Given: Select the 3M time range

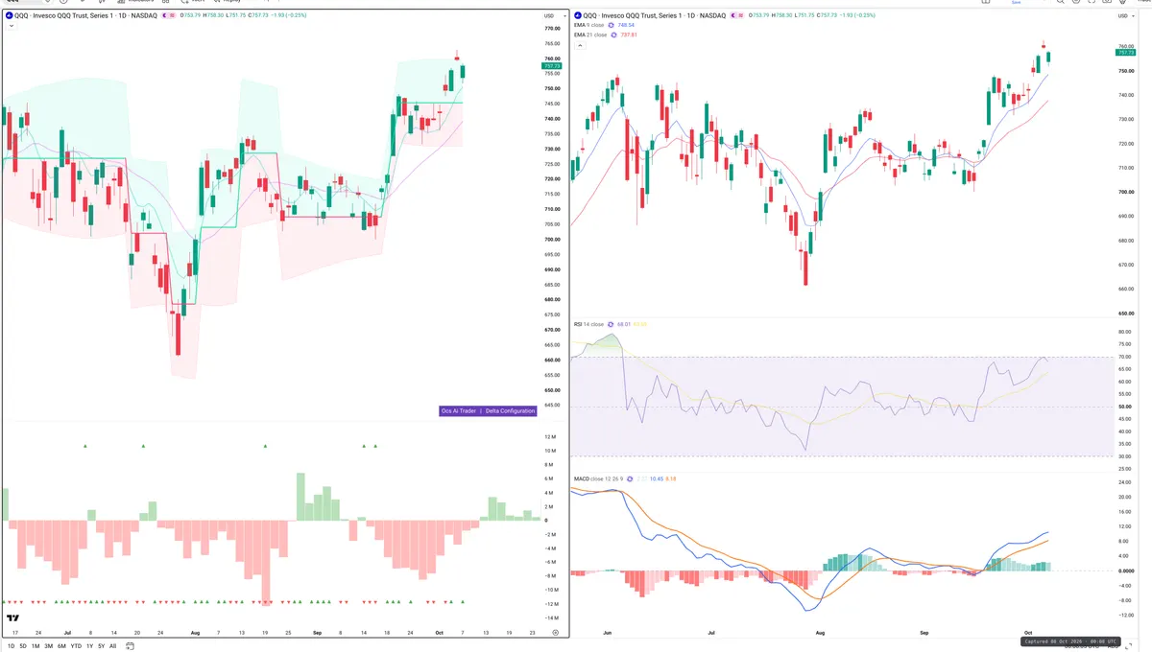Looking at the screenshot, I should tap(48, 646).
